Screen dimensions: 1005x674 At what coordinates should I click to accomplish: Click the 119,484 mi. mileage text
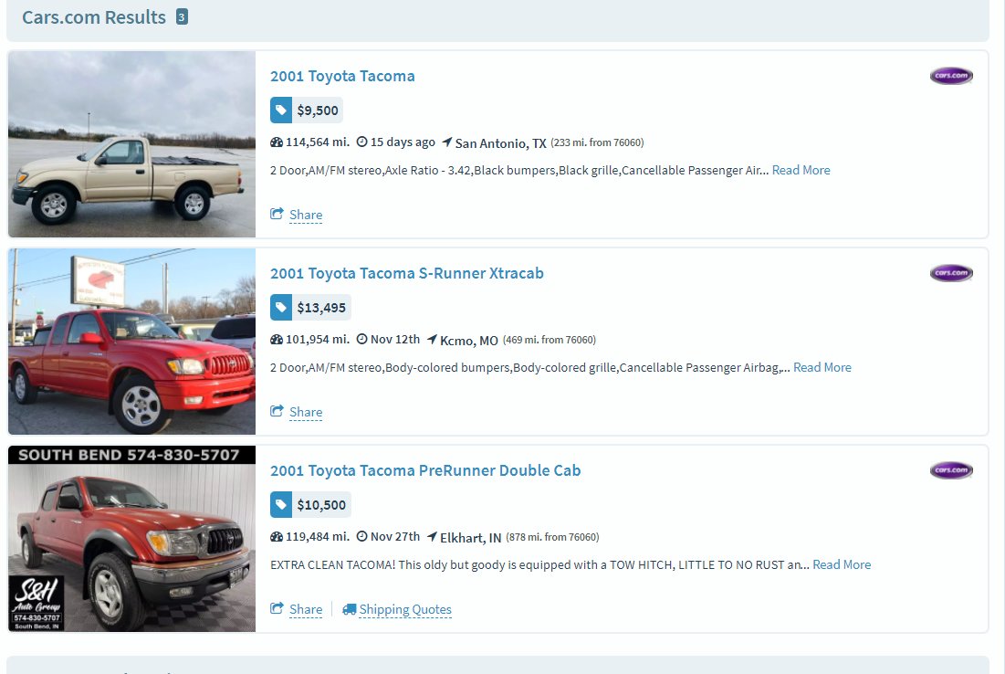coord(318,537)
